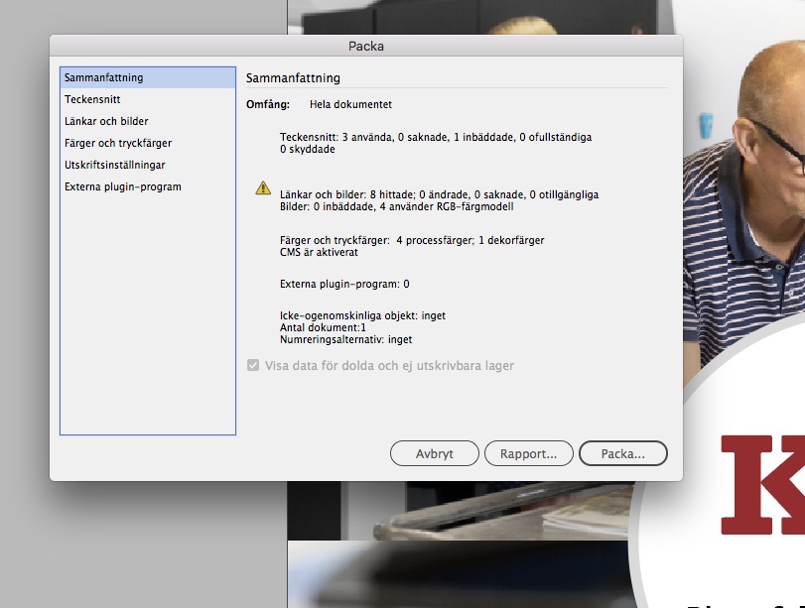This screenshot has width=805, height=608.
Task: Click the Packa dialog title bar
Action: pos(366,46)
